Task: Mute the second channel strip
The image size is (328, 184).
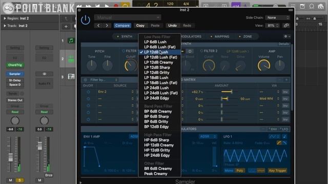Action: tap(39, 180)
